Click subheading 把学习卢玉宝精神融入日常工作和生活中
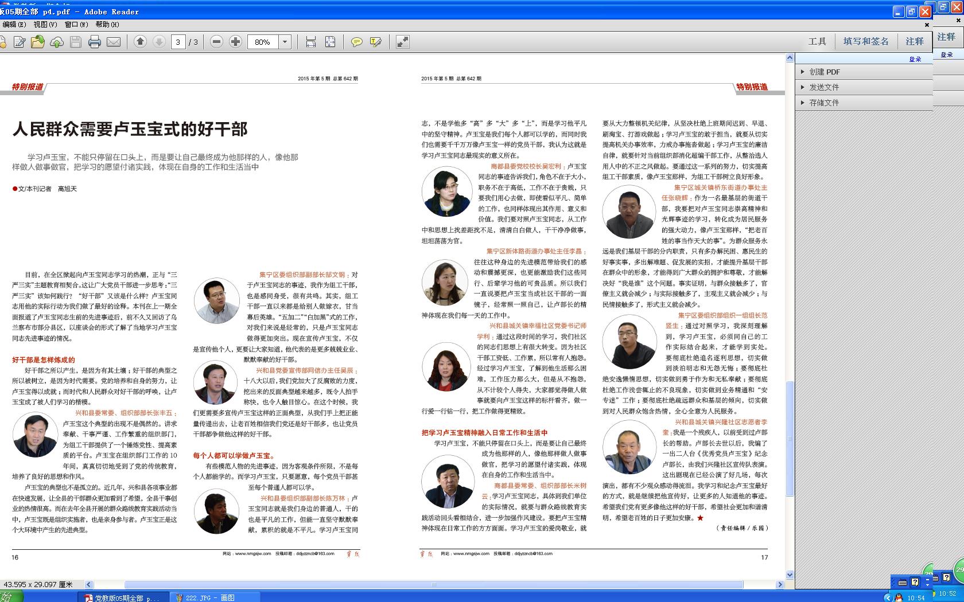 484,433
